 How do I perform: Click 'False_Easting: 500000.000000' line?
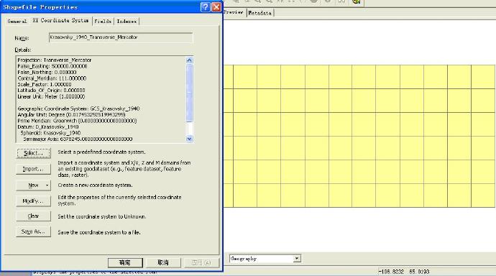(x=52, y=66)
